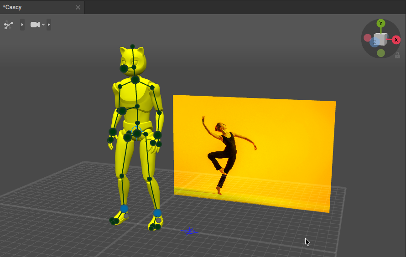
Task: Close the *Cascy tab
Action: tap(78, 7)
